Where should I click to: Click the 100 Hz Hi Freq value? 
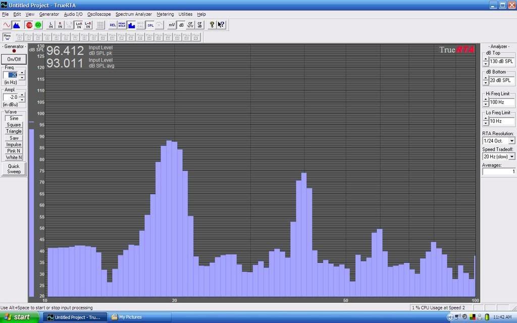(x=502, y=102)
